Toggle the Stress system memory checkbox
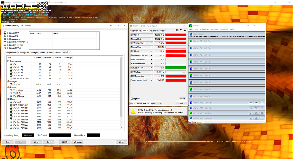Viewport: 293px width, 159px height. 9,42
